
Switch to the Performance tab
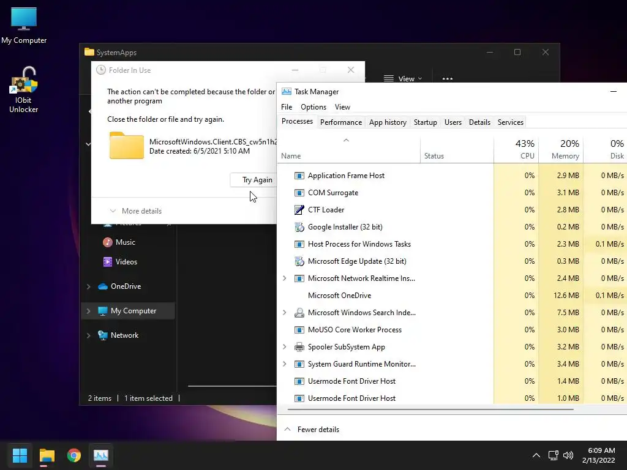[341, 122]
